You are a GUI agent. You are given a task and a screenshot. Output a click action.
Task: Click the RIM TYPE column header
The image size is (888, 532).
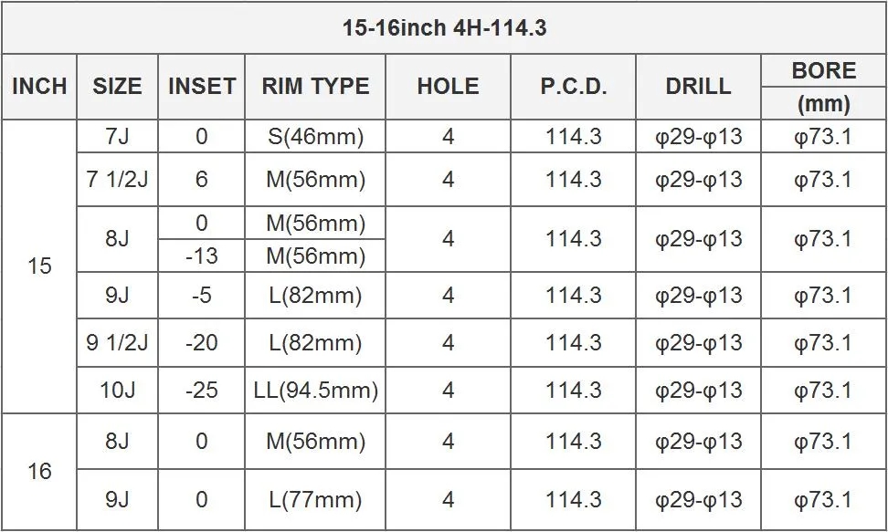(x=315, y=87)
